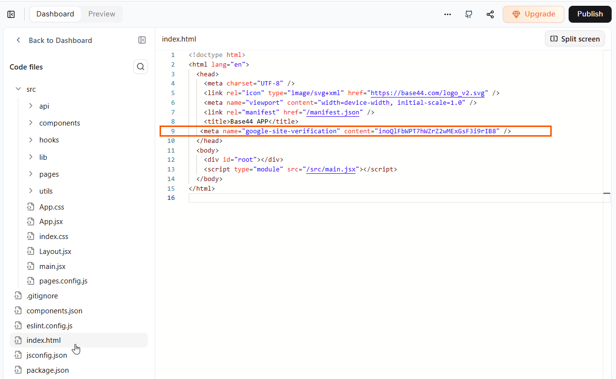Viewport: 616px width, 379px height.
Task: Open the eslint.config.js file
Action: 49,326
